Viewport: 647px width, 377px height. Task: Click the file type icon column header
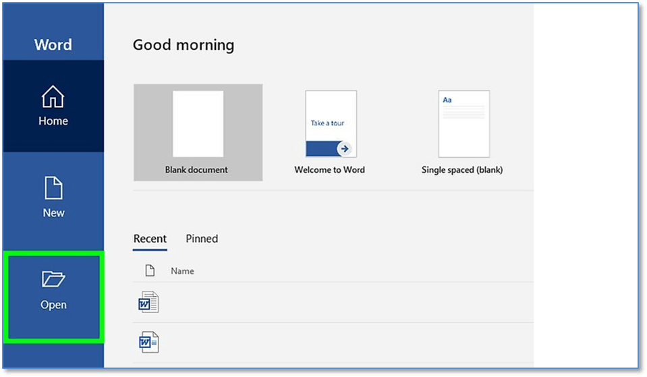(x=150, y=270)
